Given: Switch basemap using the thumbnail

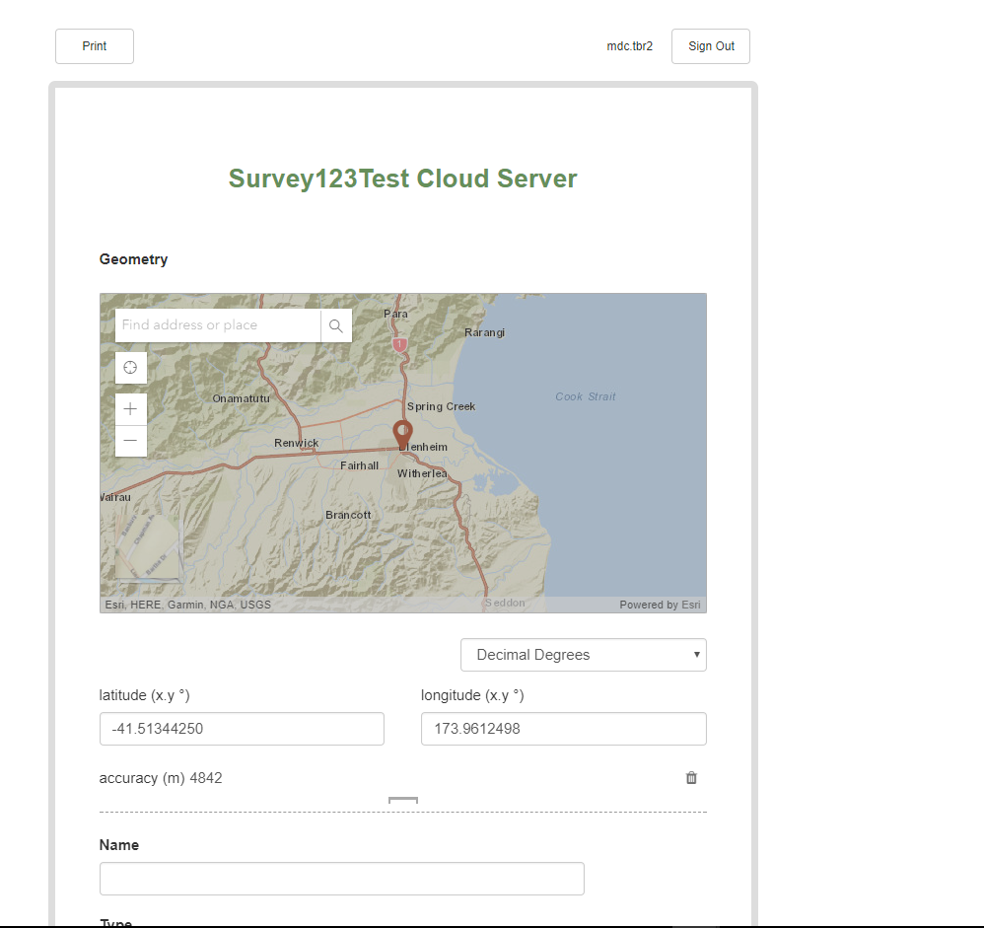Looking at the screenshot, I should [149, 547].
